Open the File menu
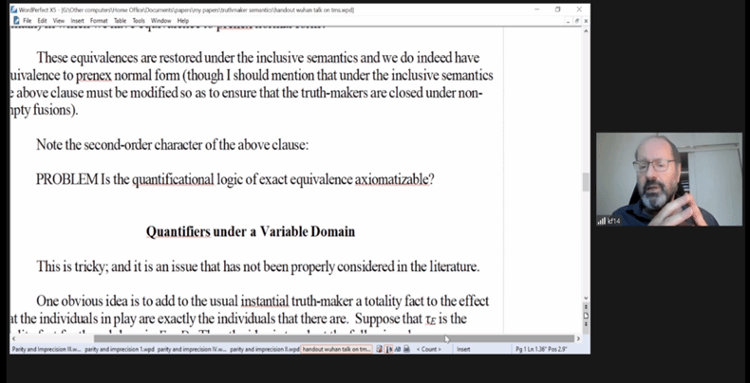The height and width of the screenshot is (383, 750). pyautogui.click(x=28, y=20)
